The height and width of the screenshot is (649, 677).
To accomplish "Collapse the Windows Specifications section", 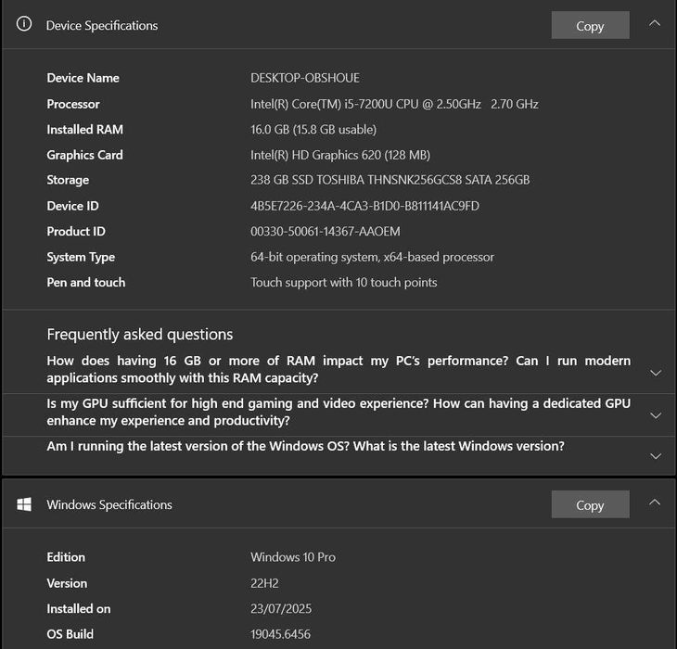I will coord(655,503).
